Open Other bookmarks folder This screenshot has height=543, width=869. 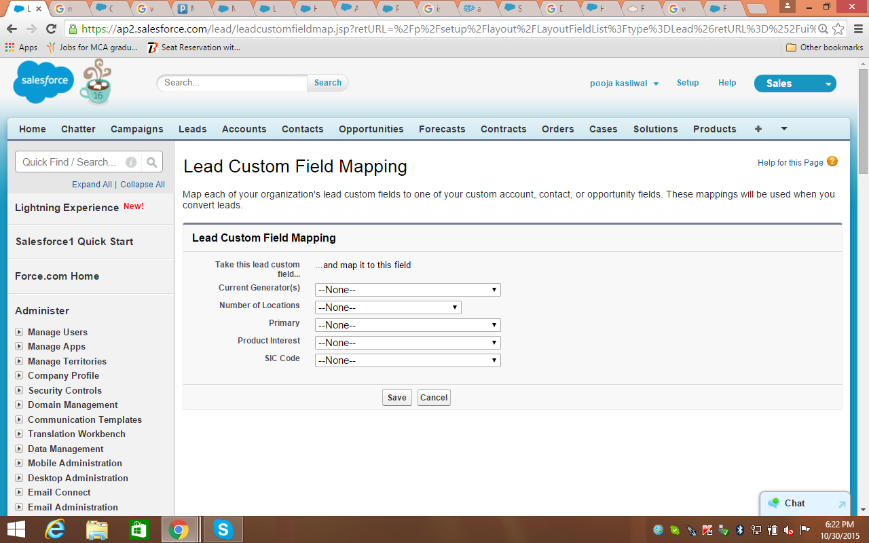pos(824,48)
